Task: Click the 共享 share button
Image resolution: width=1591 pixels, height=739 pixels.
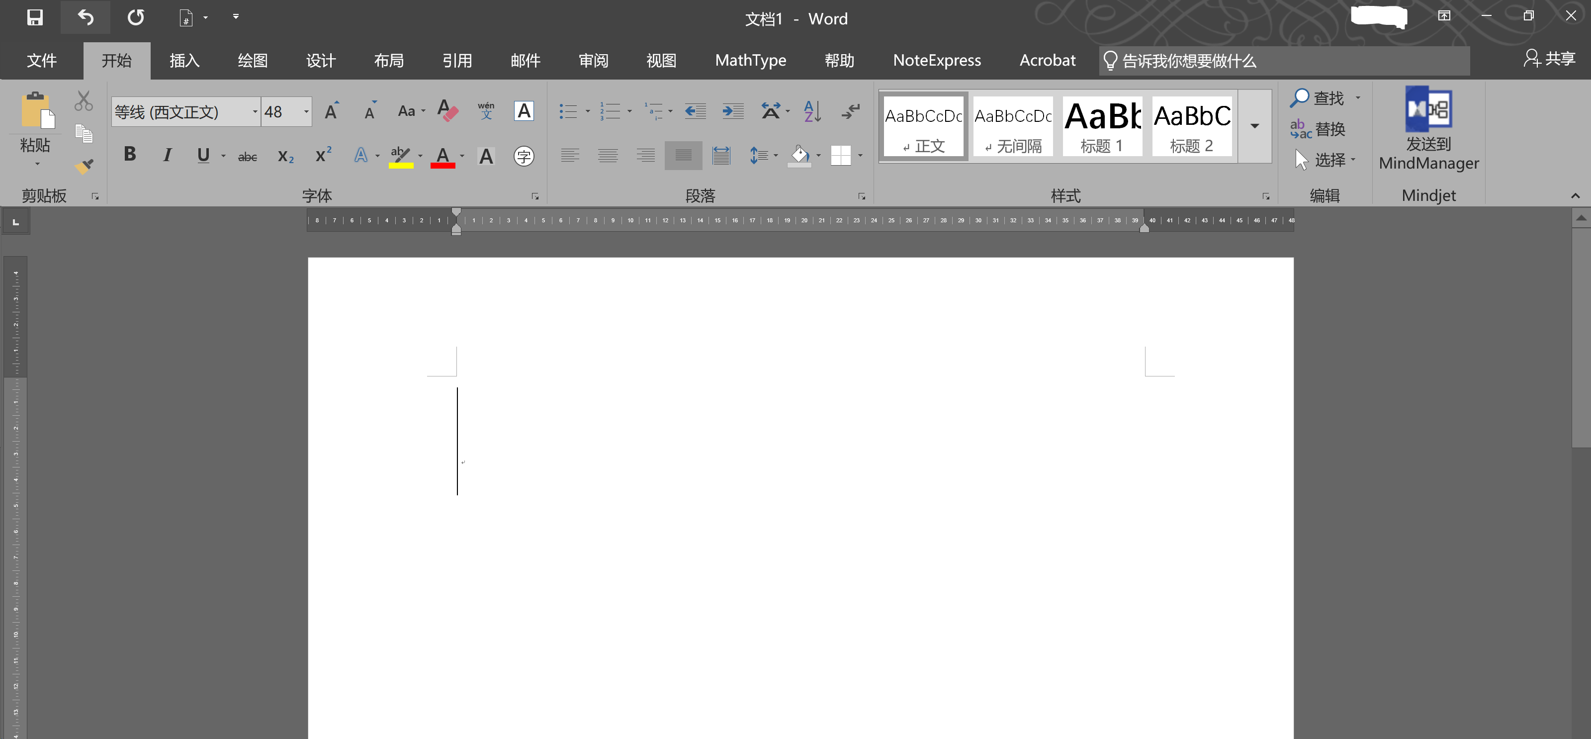Action: (x=1549, y=59)
